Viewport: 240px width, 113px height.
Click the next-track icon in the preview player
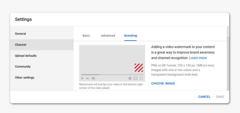[88, 78]
